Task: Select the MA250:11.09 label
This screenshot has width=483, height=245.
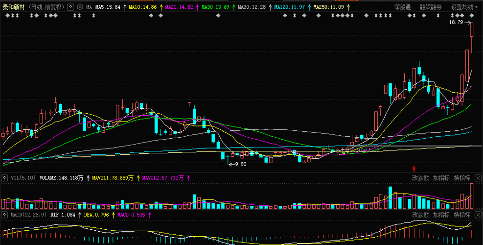Action: tap(329, 7)
